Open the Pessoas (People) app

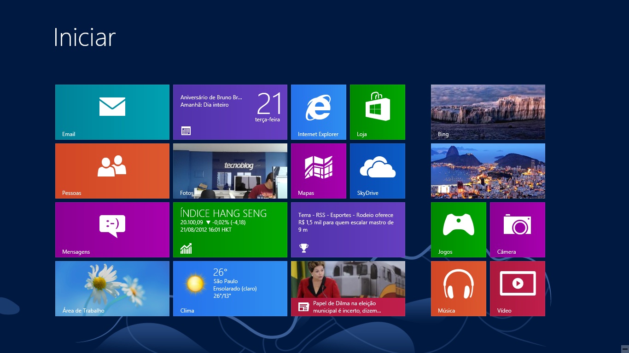[112, 171]
